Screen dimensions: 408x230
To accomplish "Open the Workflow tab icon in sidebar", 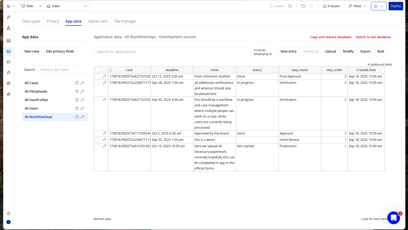I will tap(8, 28).
